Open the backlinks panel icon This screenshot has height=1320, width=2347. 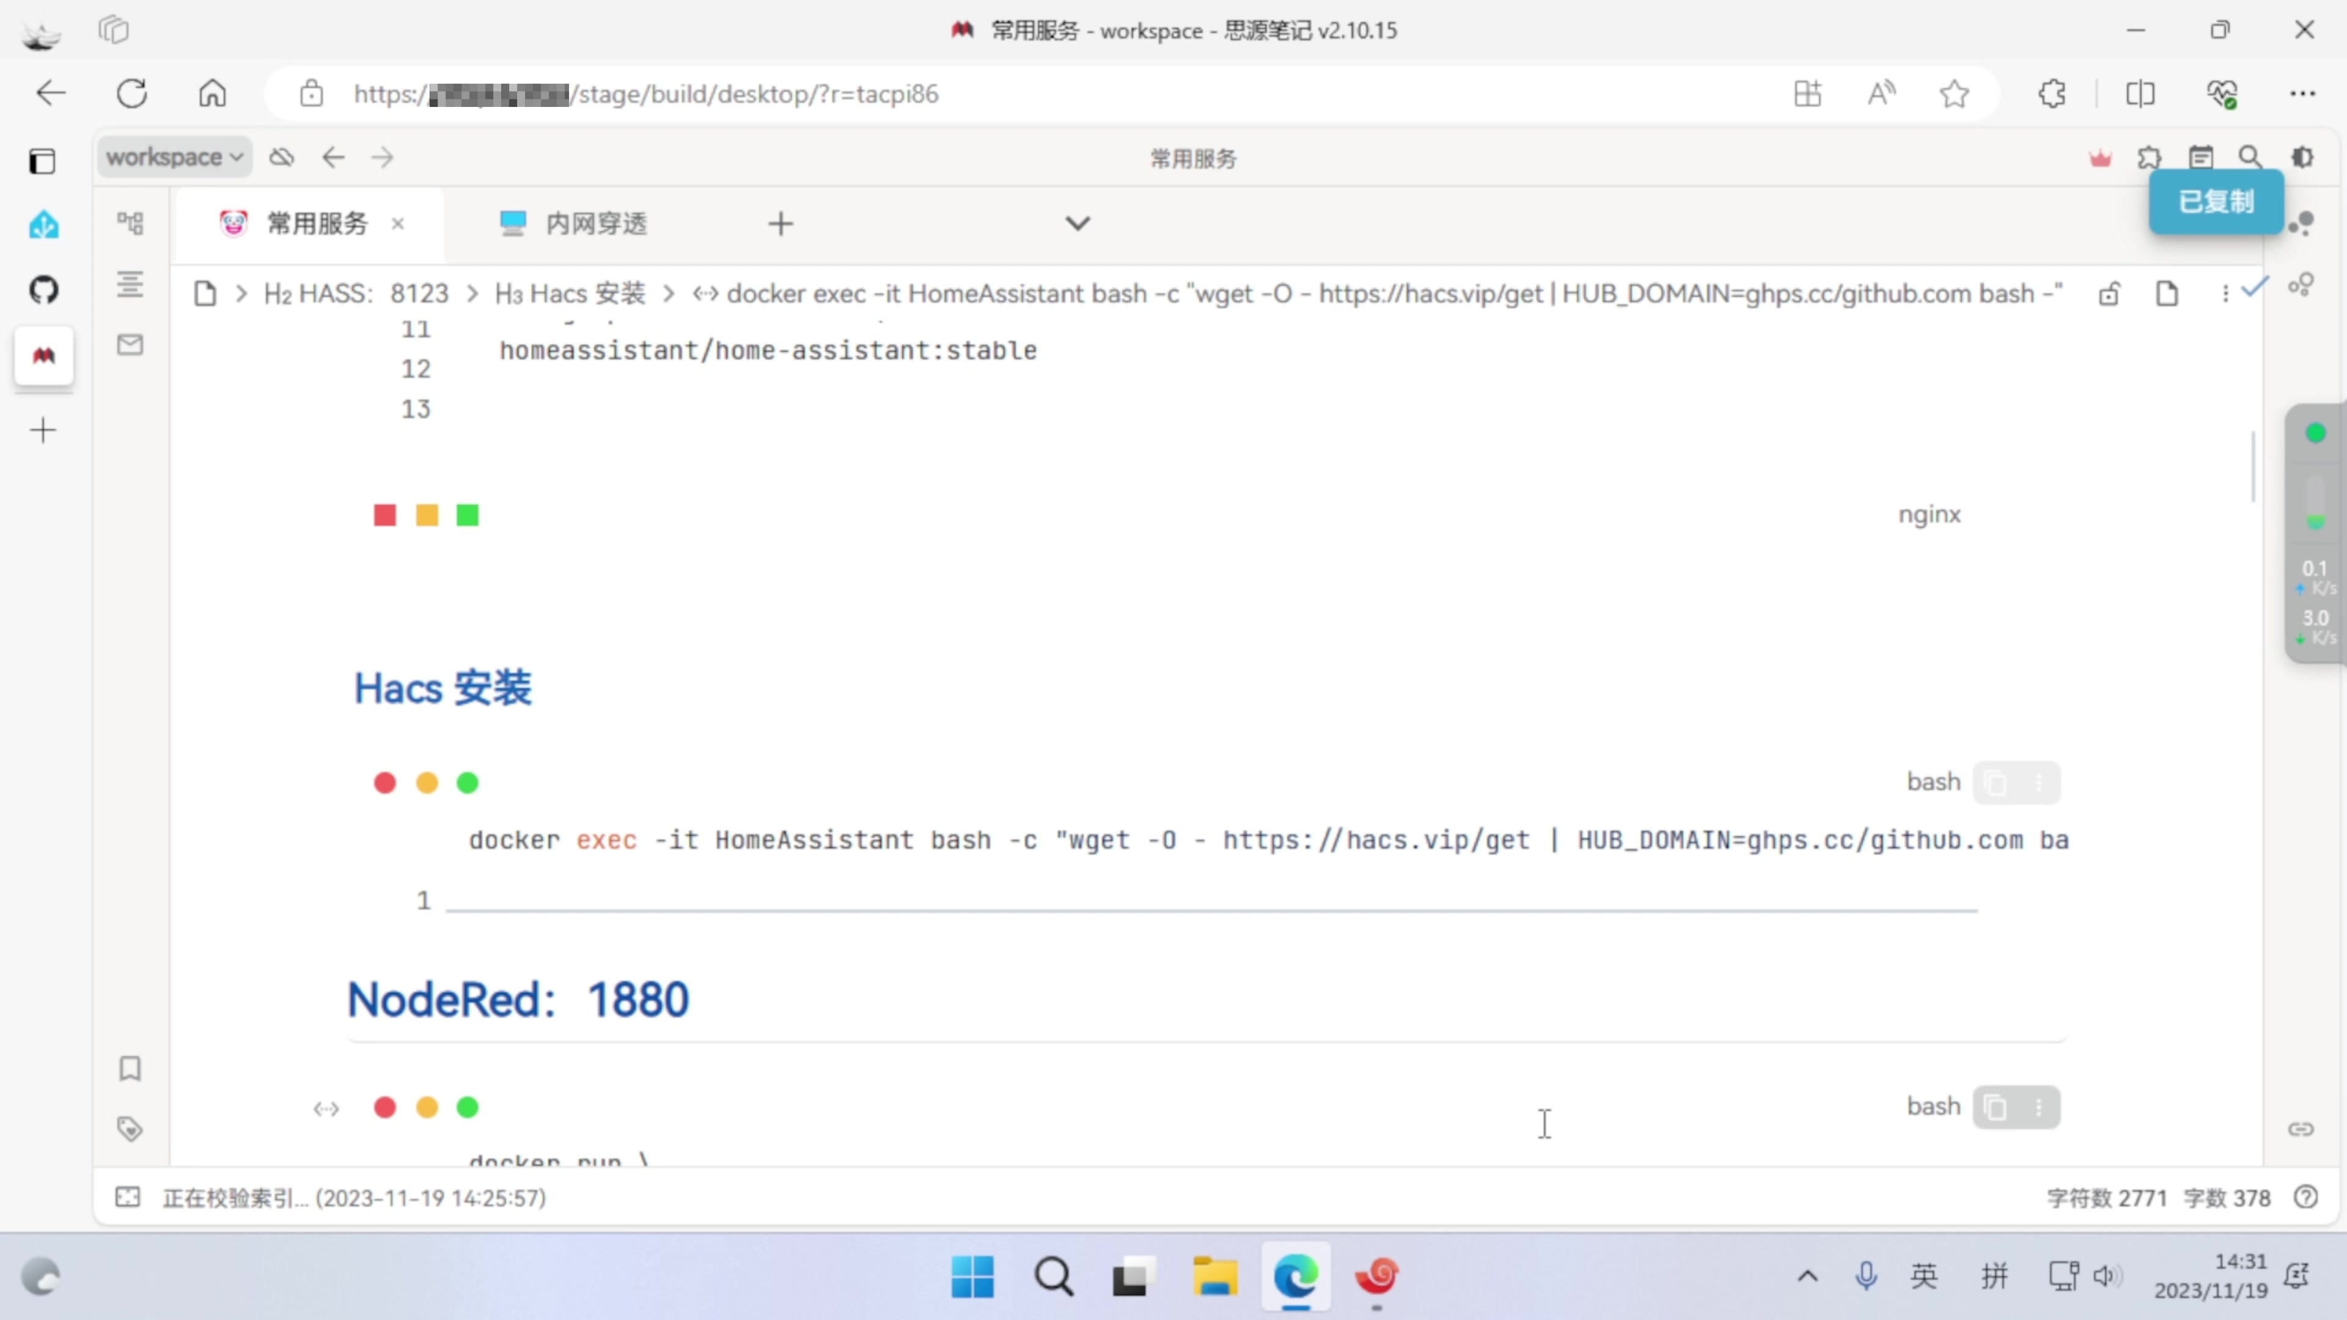click(x=2301, y=1129)
